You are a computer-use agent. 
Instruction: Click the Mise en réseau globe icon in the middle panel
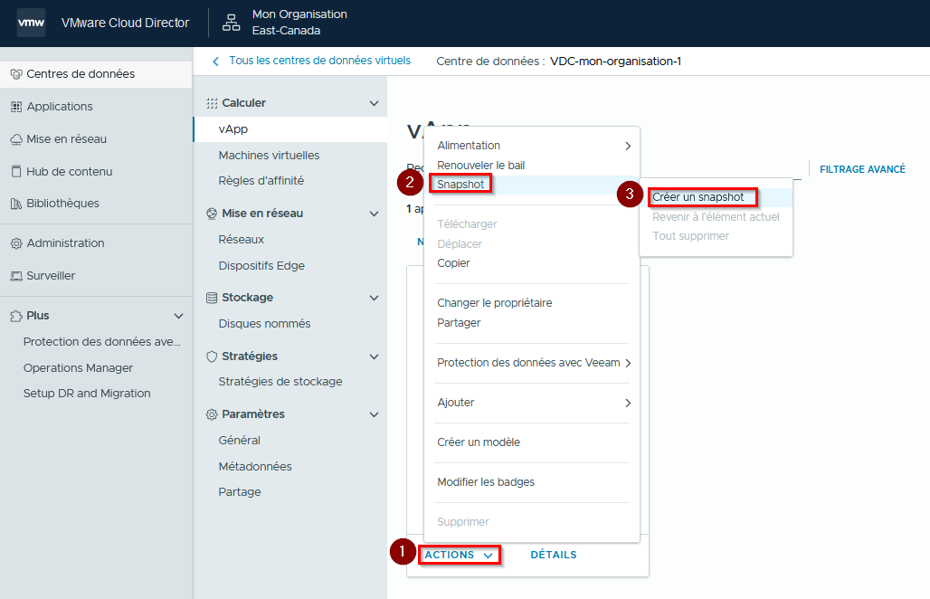(212, 214)
